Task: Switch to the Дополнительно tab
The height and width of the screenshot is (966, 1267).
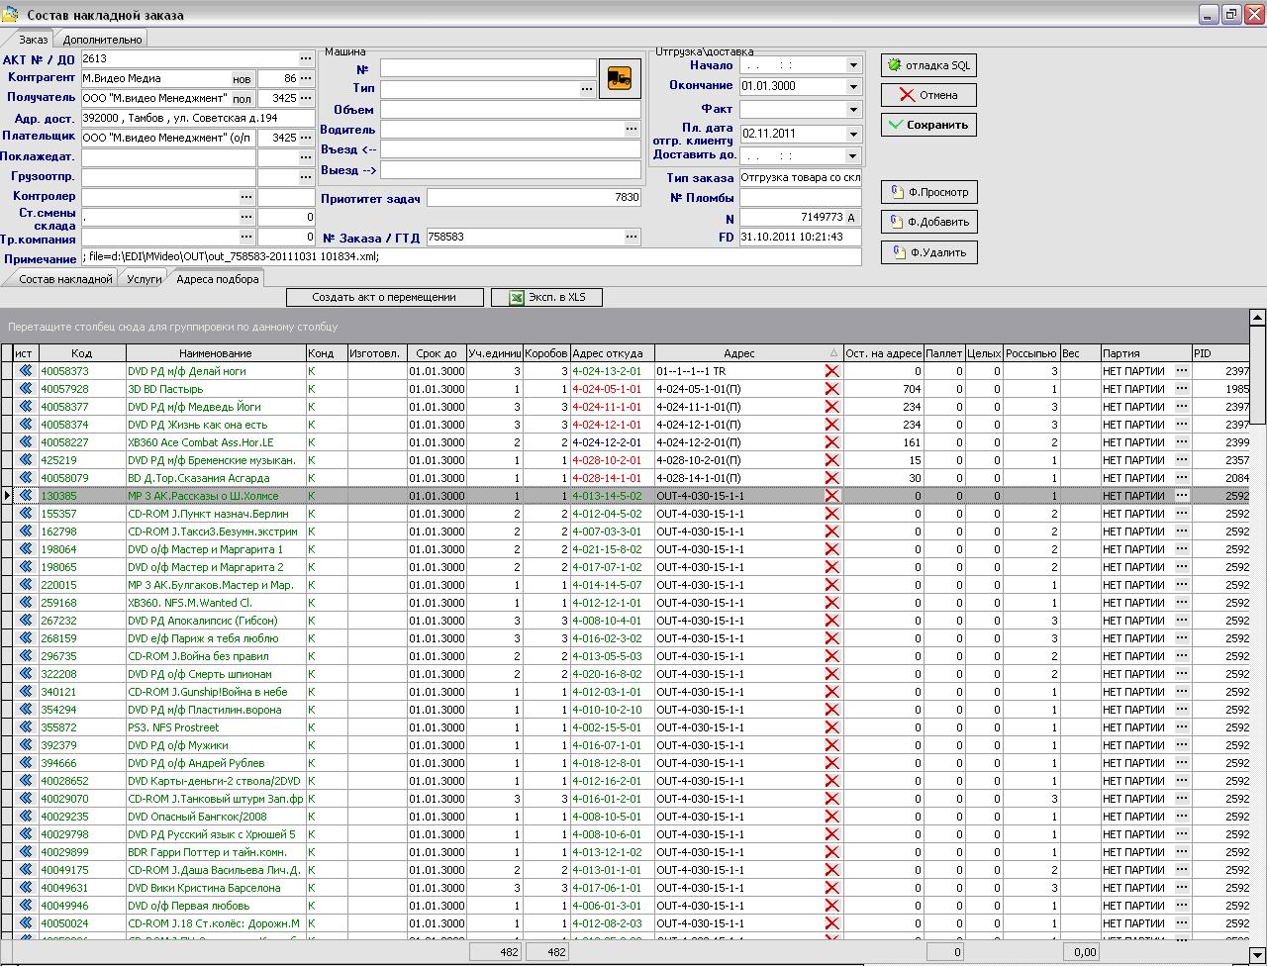Action: point(103,40)
